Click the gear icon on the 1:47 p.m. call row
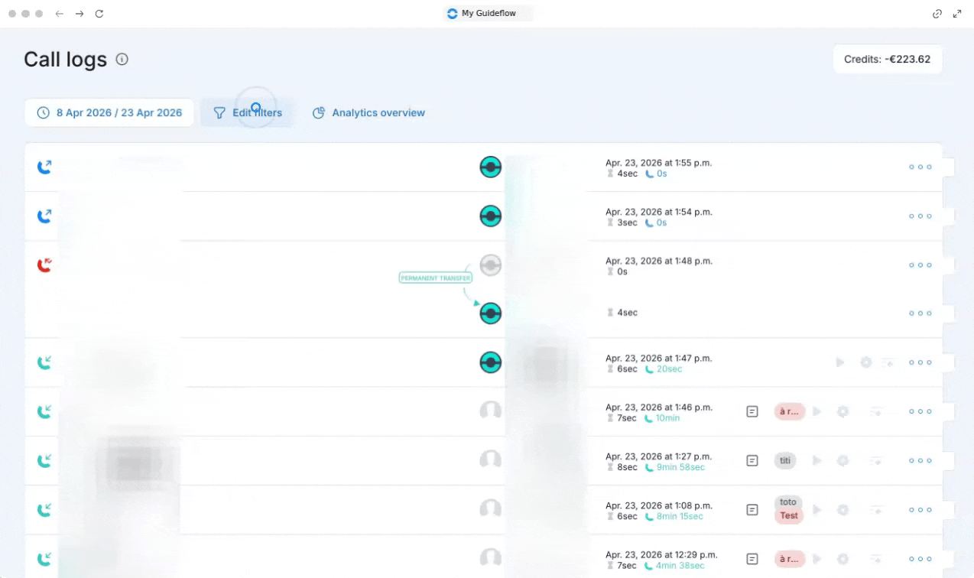This screenshot has height=578, width=974. [865, 362]
